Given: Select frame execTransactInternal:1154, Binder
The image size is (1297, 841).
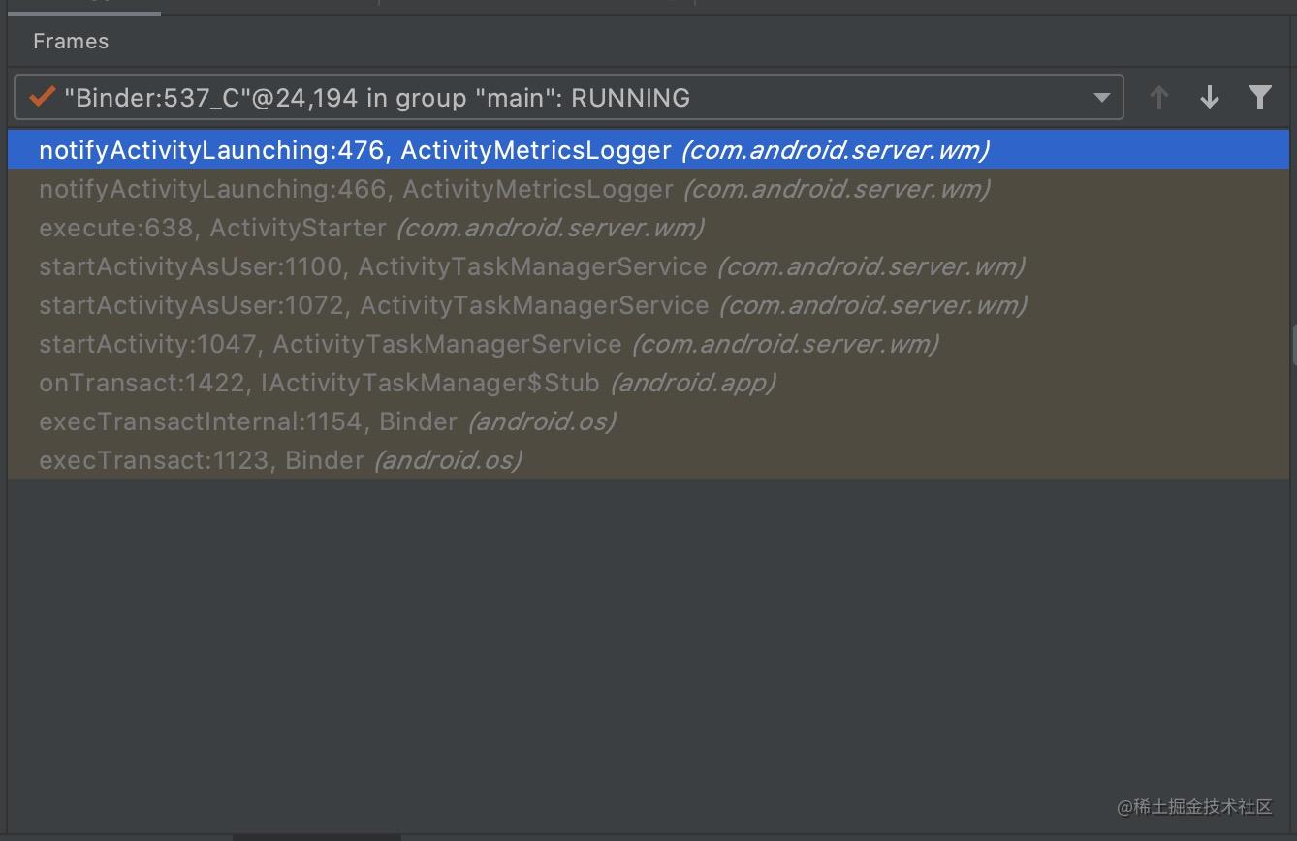Looking at the screenshot, I should click(x=648, y=421).
